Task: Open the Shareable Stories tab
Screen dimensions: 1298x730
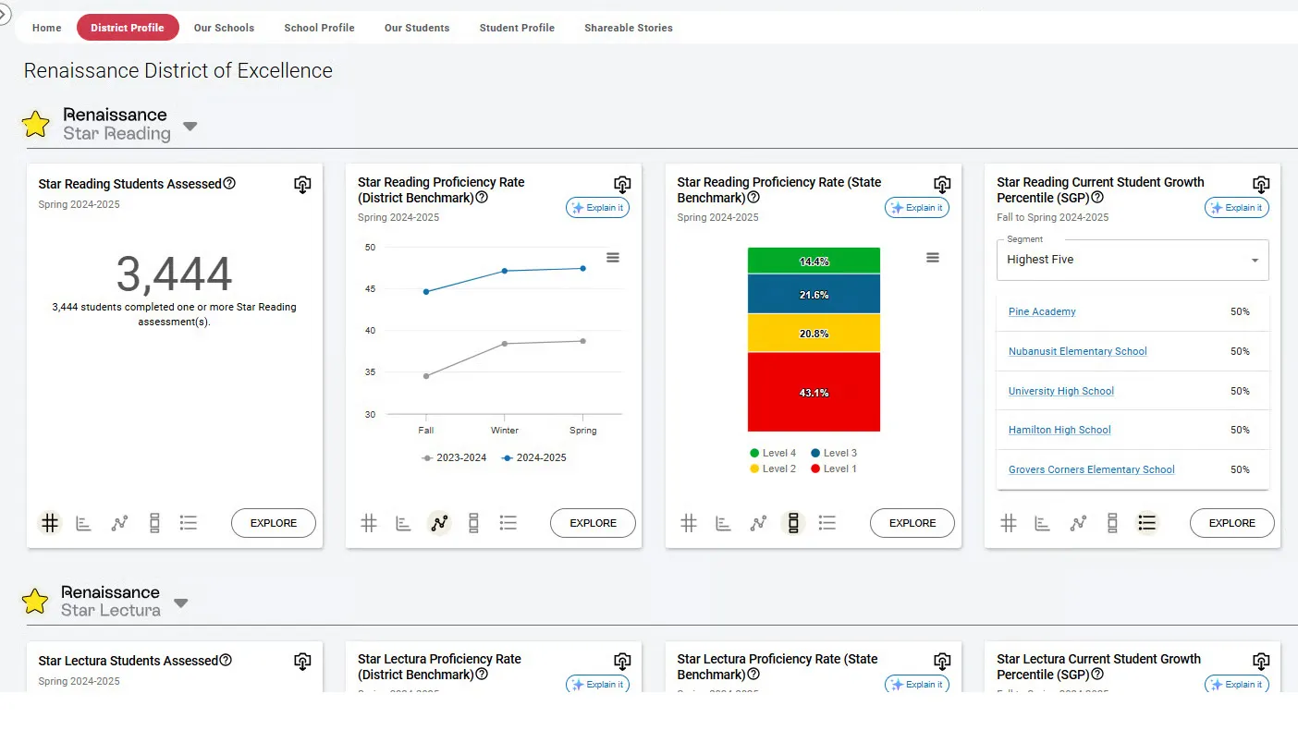Action: coord(629,28)
